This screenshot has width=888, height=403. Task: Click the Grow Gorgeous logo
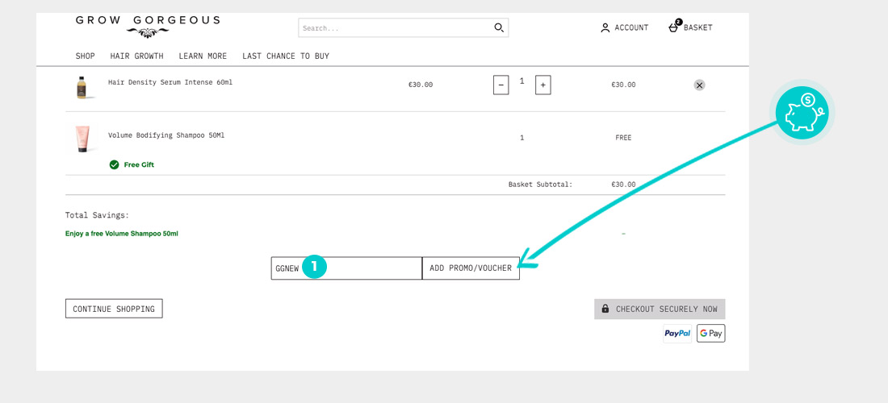coord(147,26)
